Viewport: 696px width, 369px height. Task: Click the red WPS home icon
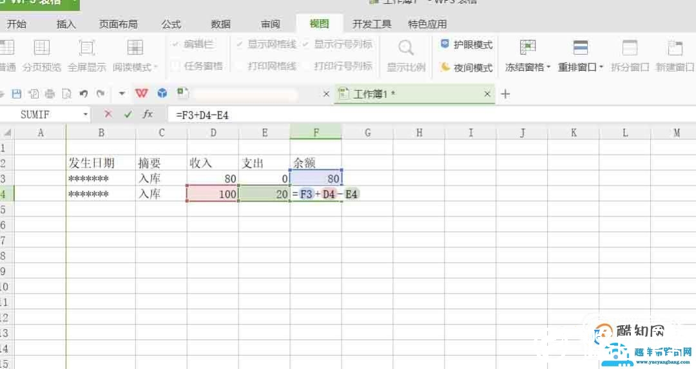click(x=142, y=93)
